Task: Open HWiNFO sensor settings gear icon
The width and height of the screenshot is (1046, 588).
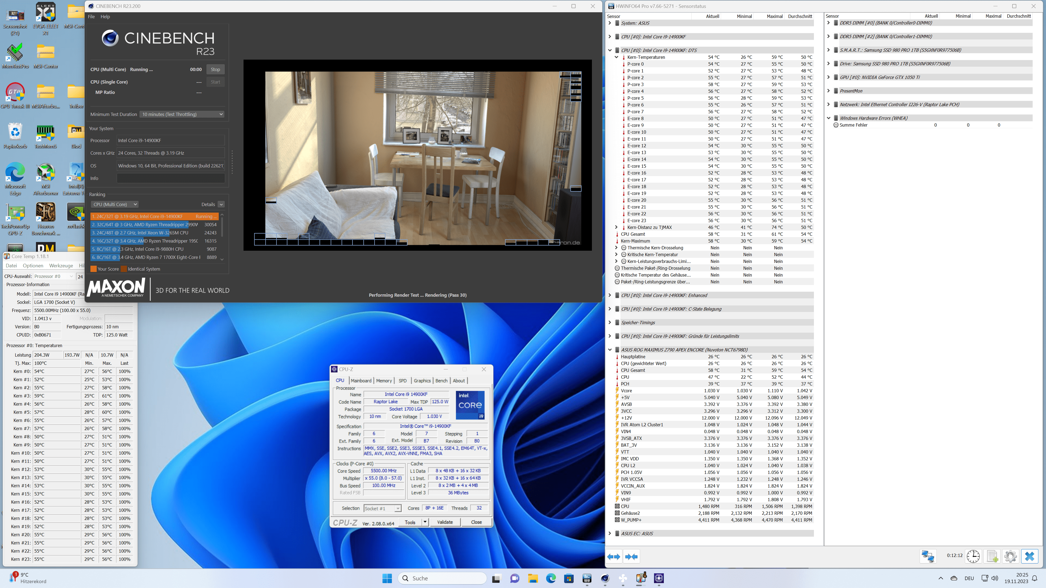Action: (1010, 556)
